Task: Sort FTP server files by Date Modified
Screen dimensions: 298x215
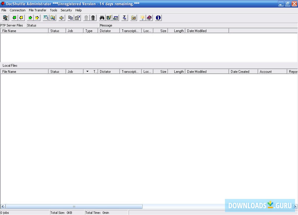Action: 207,31
